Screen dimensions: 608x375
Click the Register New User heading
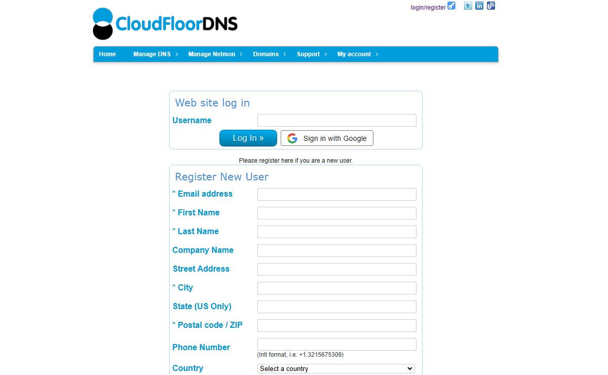(x=222, y=177)
